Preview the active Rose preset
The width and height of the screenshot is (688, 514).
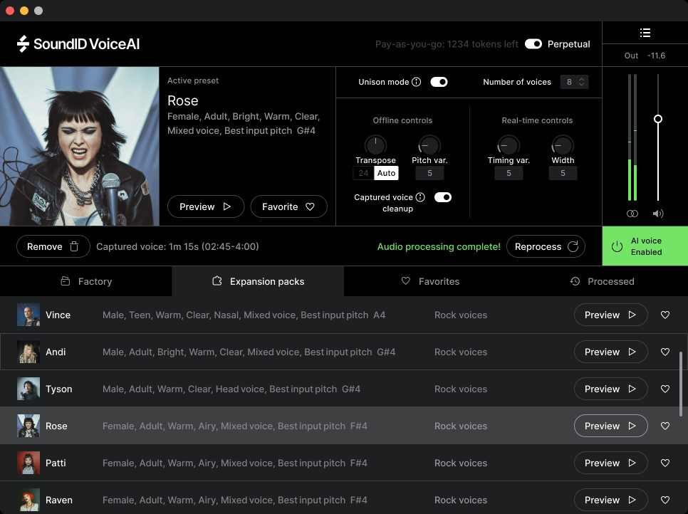click(x=205, y=206)
